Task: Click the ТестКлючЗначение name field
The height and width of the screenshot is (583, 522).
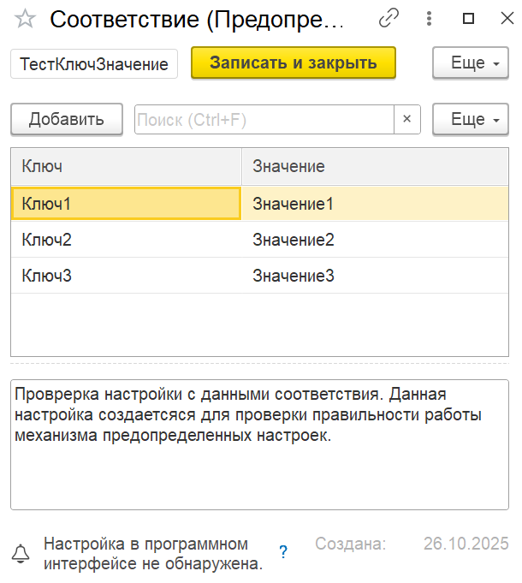Action: (x=94, y=63)
